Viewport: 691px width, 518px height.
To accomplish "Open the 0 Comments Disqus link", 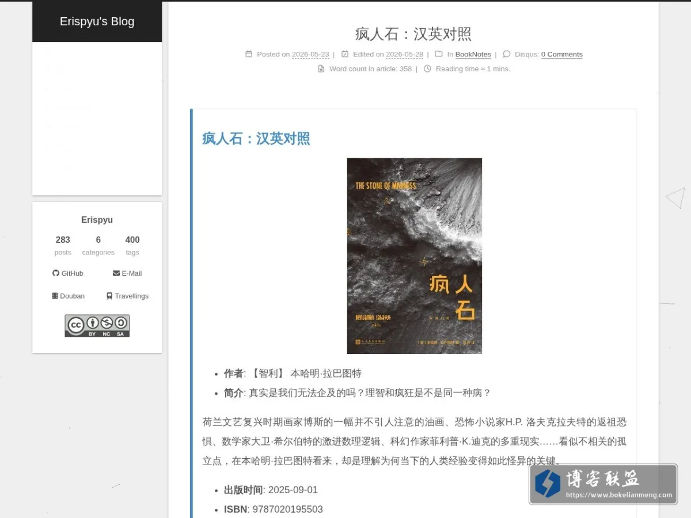I will 562,55.
